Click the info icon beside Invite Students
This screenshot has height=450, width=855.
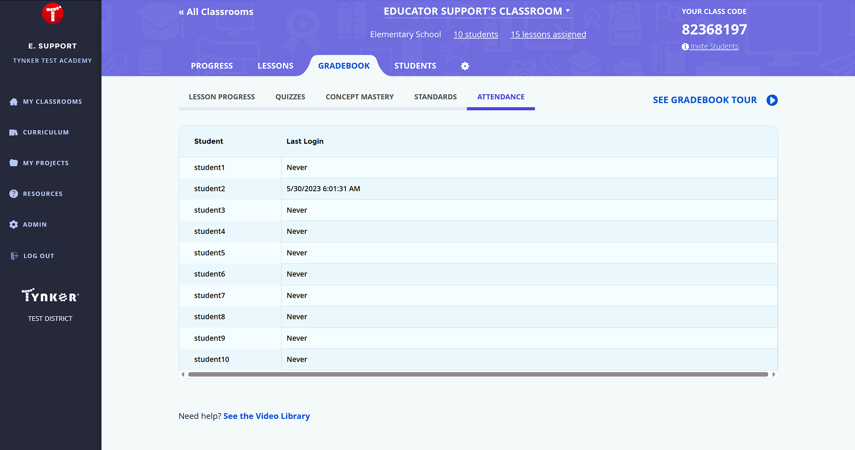(685, 47)
